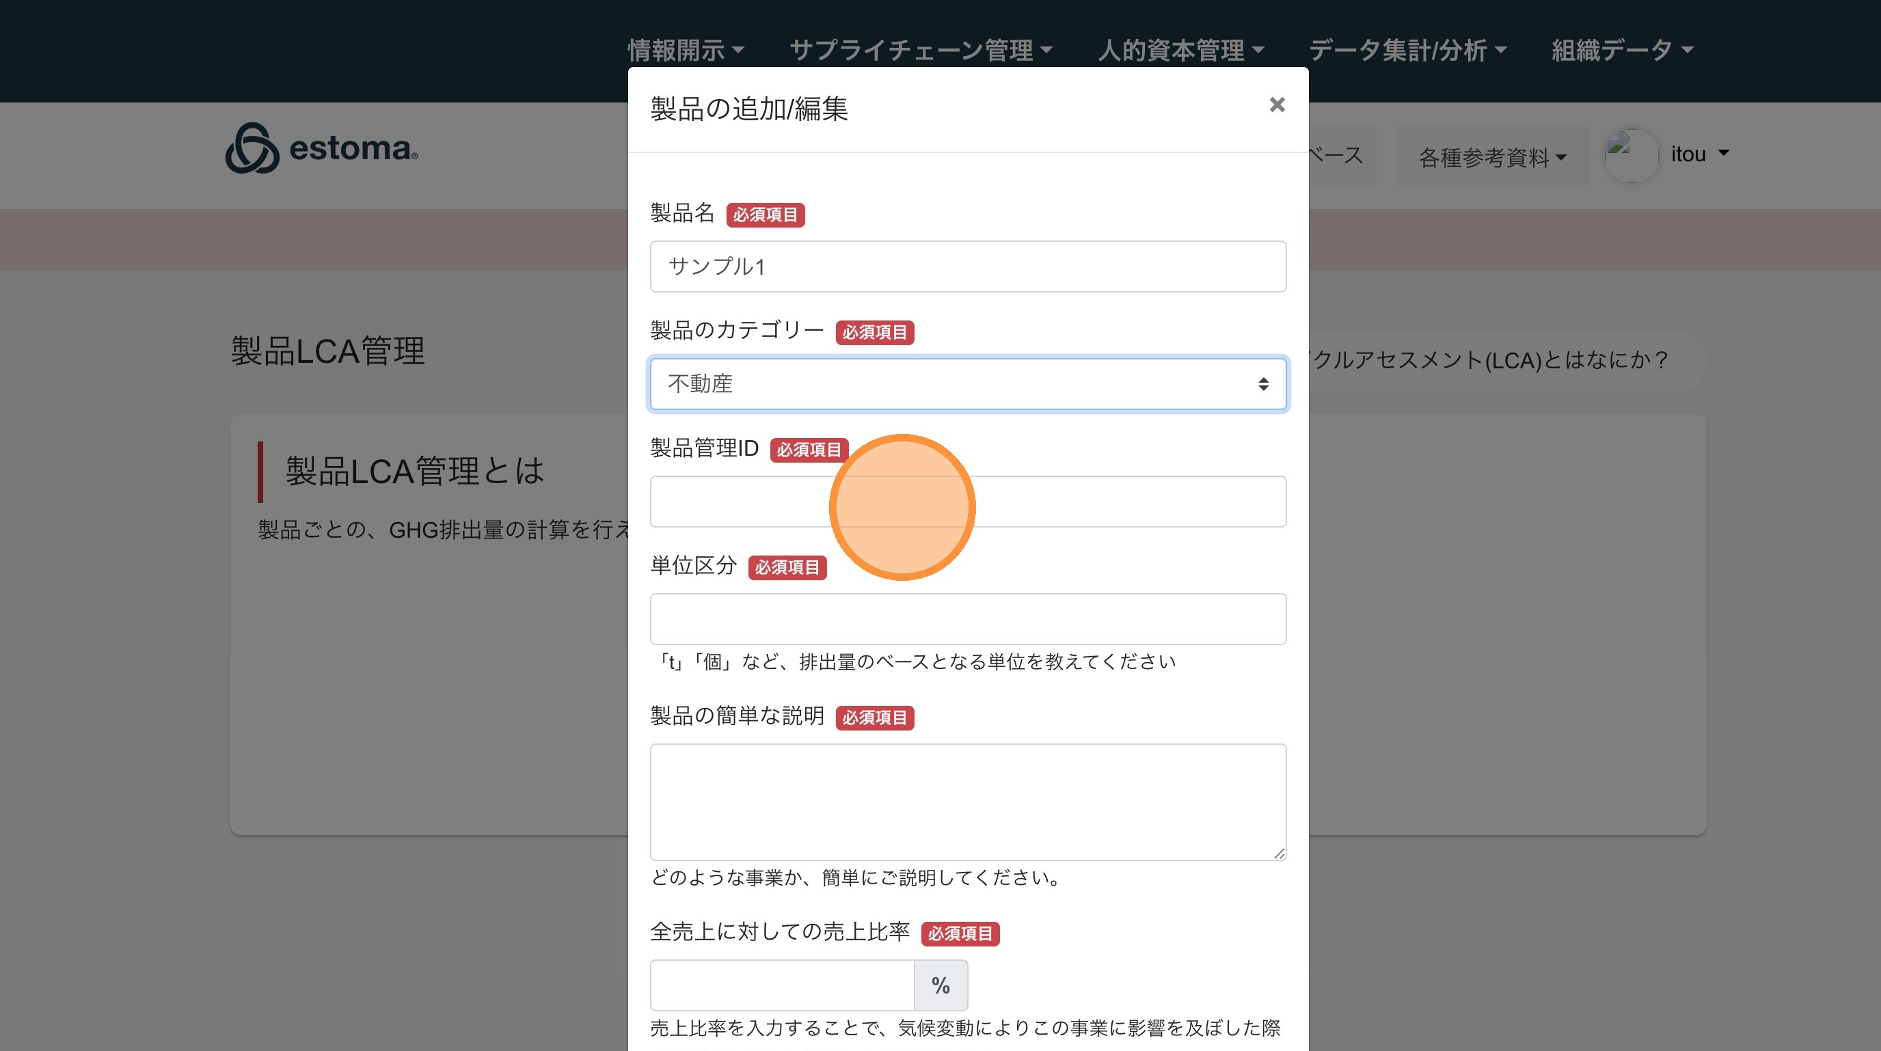Click the 製品の簡単な説明 textarea
The height and width of the screenshot is (1051, 1881).
(x=968, y=802)
